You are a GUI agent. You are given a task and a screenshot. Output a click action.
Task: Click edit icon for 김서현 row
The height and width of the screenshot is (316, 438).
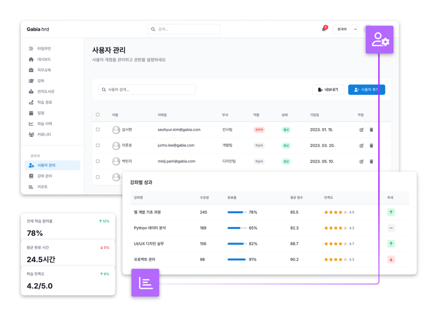point(361,129)
